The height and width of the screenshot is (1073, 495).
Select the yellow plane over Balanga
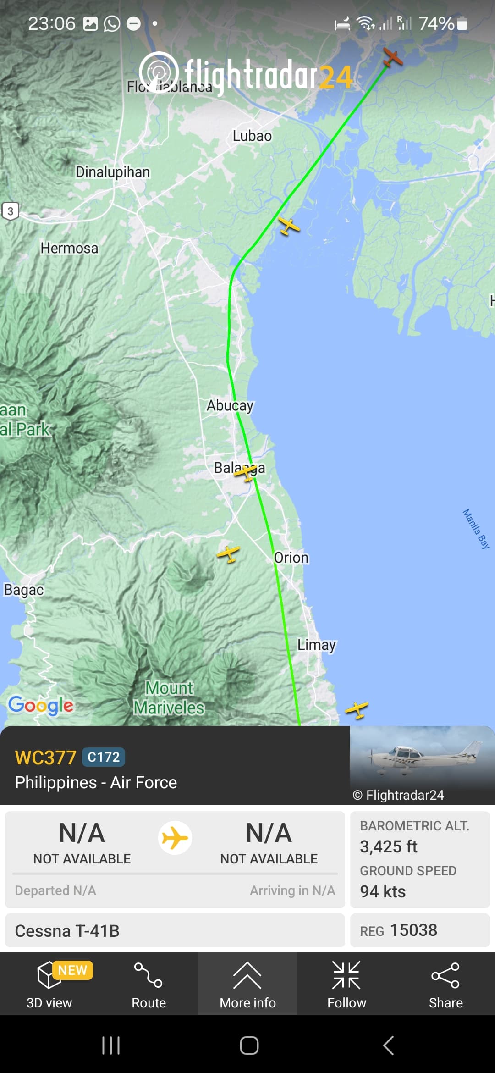[246, 472]
